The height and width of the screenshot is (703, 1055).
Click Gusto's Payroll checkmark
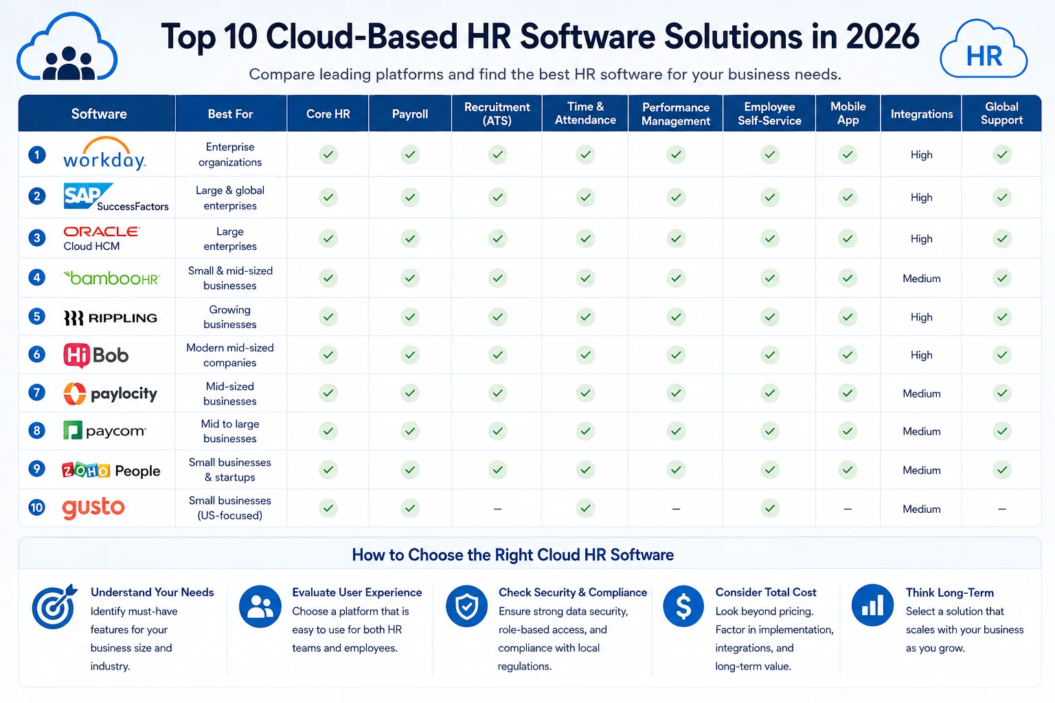click(x=410, y=509)
